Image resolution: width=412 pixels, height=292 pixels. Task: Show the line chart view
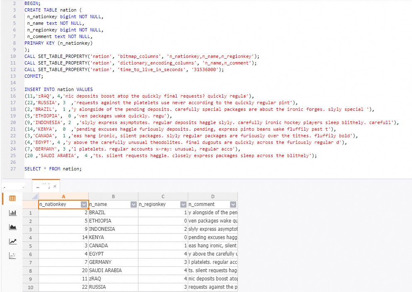12,242
